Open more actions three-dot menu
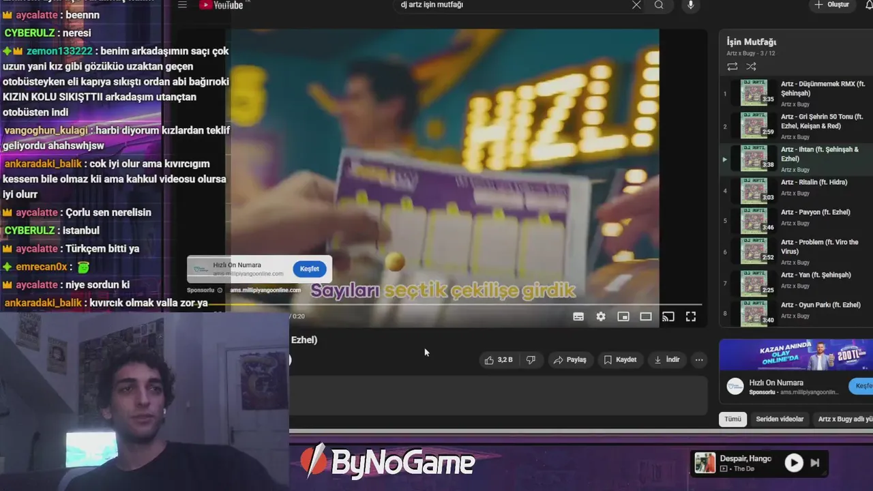Viewport: 873px width, 491px height. point(699,360)
